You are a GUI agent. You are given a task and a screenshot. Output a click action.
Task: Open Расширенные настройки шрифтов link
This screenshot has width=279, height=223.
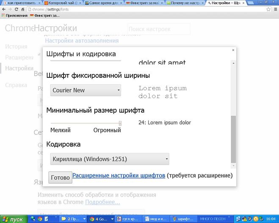tap(119, 176)
